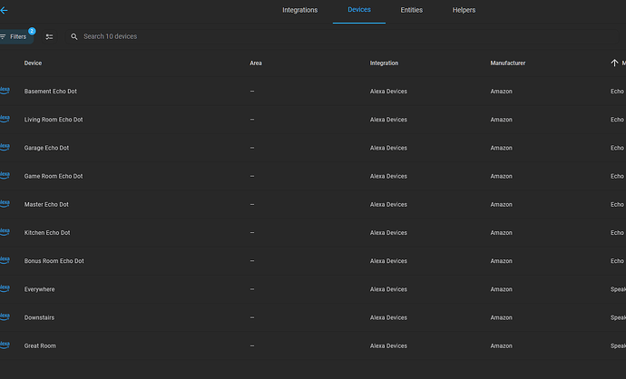This screenshot has width=626, height=379.
Task: Click Alexa Devices in Bonus Room Echo Dot row
Action: tap(388, 261)
